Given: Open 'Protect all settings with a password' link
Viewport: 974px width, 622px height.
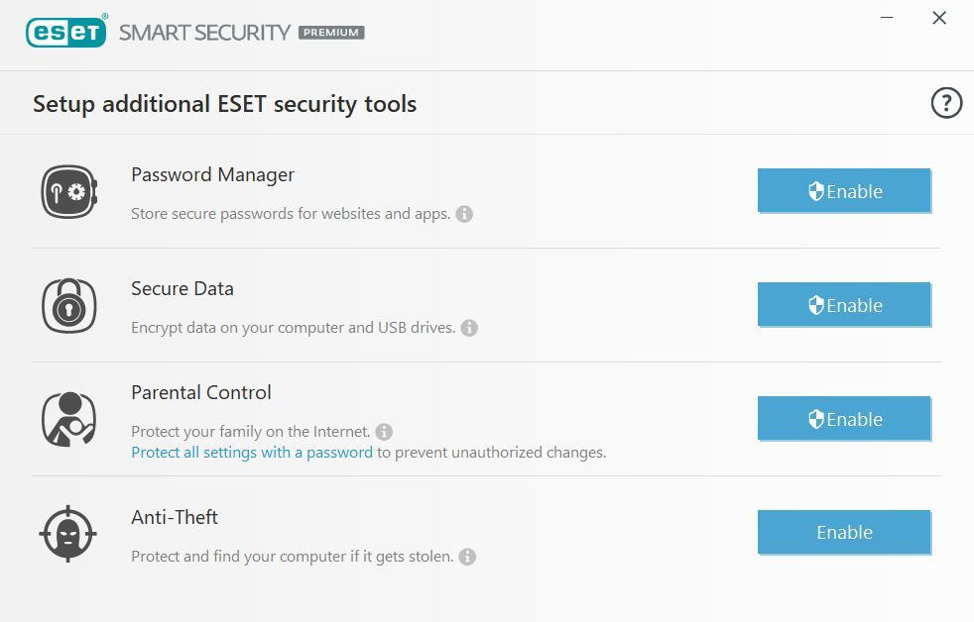Looking at the screenshot, I should pyautogui.click(x=252, y=452).
